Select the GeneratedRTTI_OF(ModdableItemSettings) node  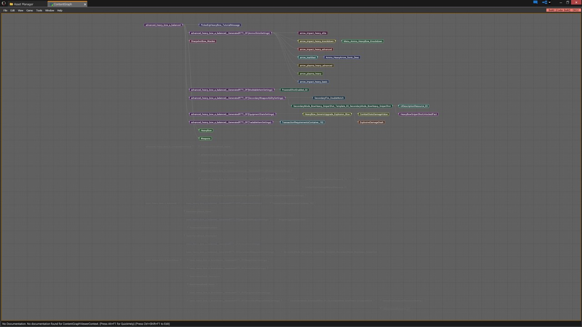231,90
